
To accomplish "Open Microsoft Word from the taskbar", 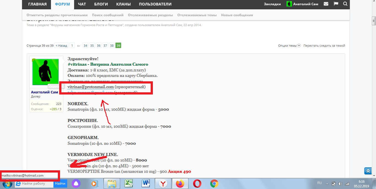I will (145, 184).
